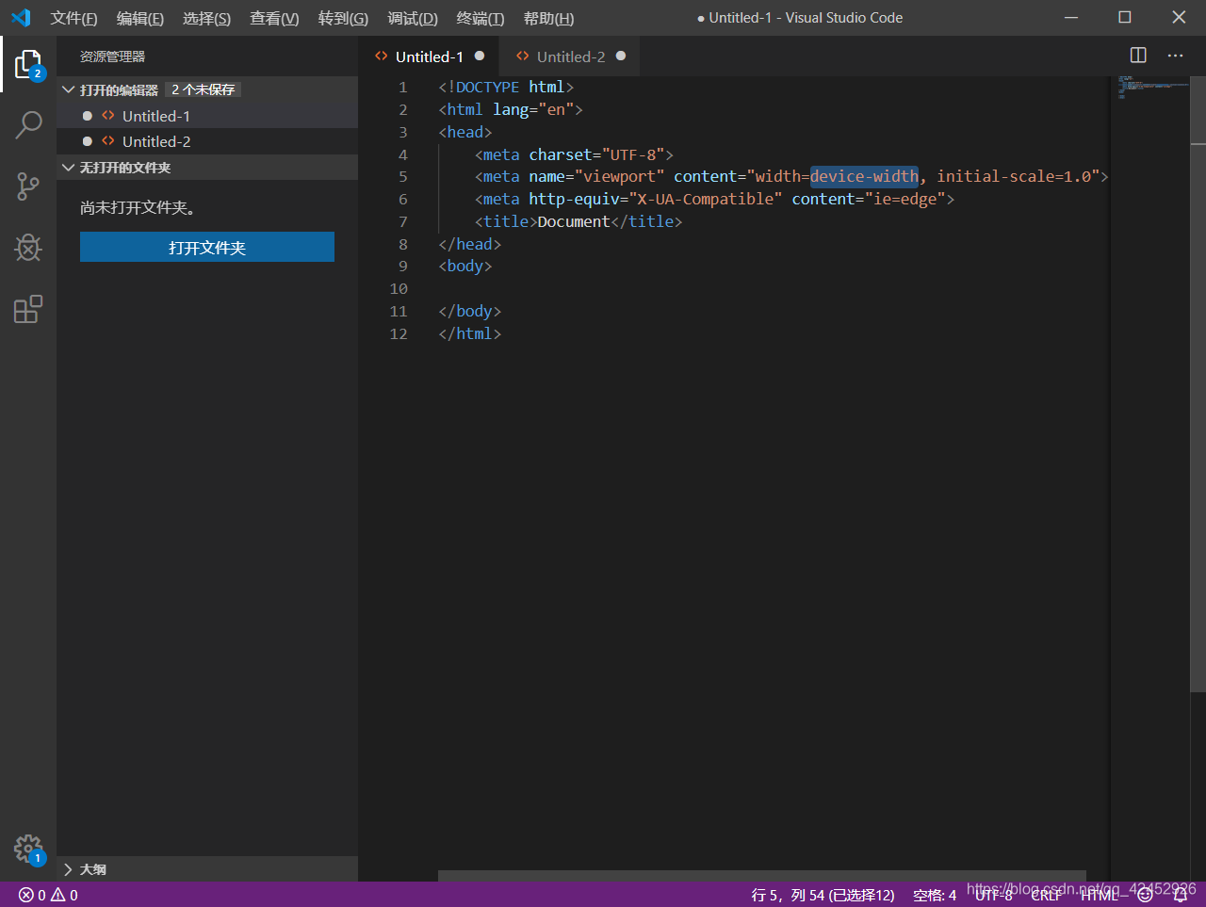Click the UTF-8 encoding in status bar

(993, 895)
